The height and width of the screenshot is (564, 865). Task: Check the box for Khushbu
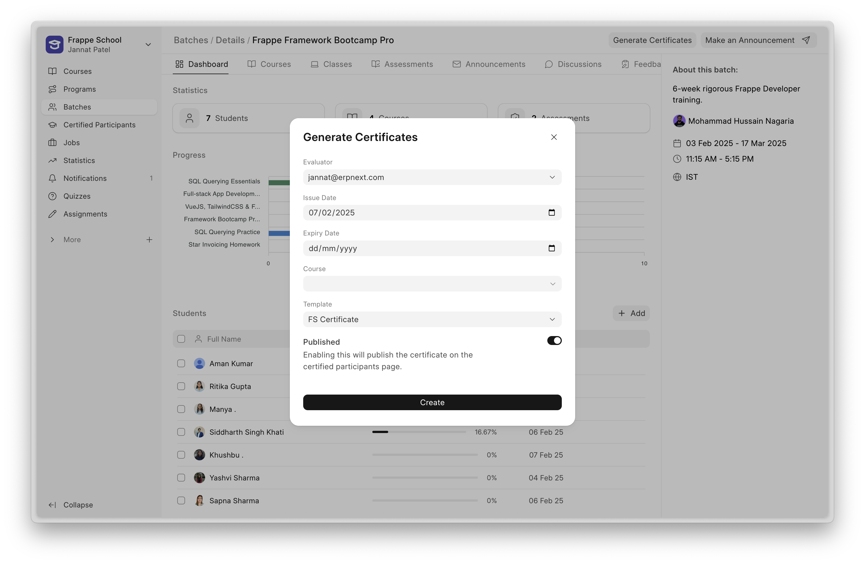pos(181,455)
